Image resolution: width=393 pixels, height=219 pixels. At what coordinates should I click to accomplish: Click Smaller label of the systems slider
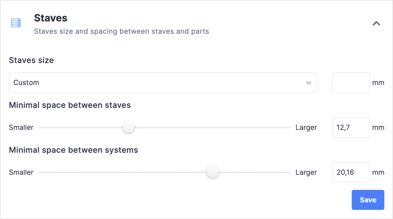21,172
